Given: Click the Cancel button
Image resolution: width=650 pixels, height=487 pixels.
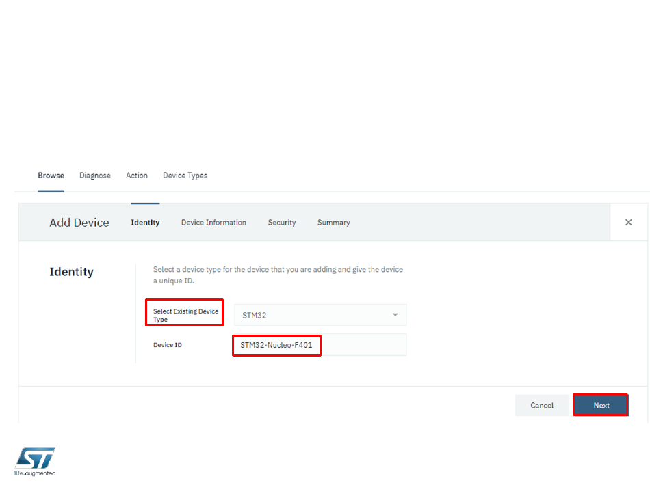Looking at the screenshot, I should [542, 406].
